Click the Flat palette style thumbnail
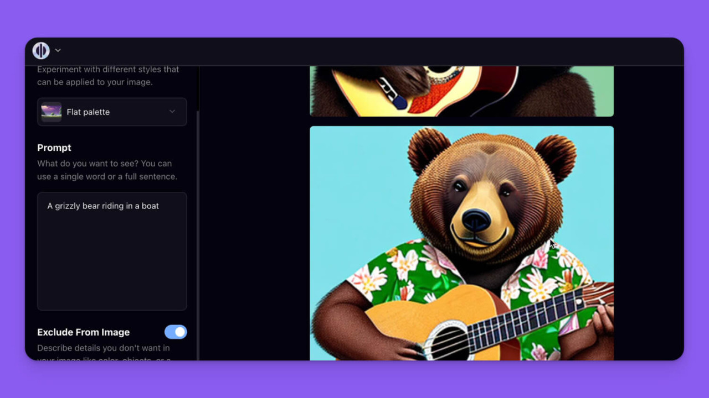This screenshot has height=398, width=709. coord(52,112)
